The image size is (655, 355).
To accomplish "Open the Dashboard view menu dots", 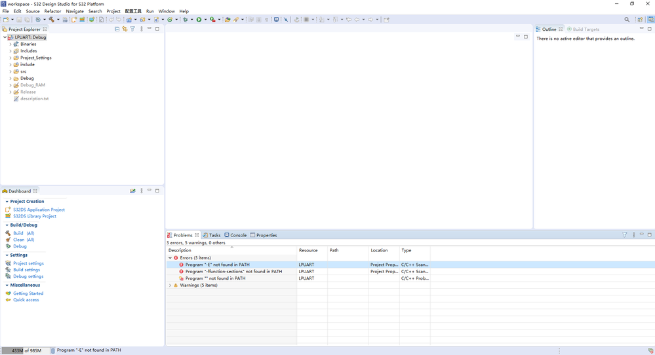I will 142,191.
